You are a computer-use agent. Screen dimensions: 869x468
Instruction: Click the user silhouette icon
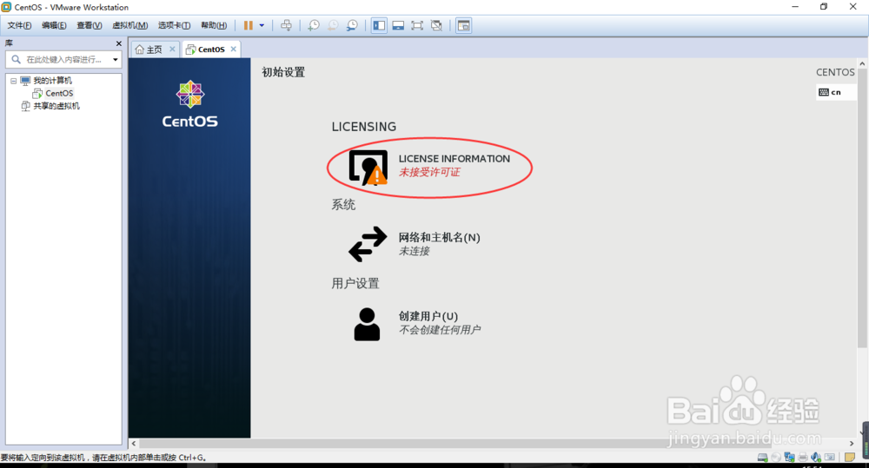(367, 324)
